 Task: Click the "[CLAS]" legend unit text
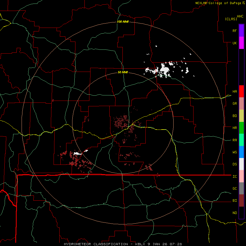(x=231, y=19)
